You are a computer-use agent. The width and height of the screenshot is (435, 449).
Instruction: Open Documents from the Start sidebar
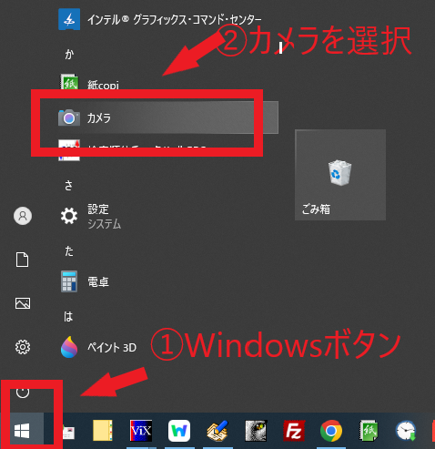23,260
